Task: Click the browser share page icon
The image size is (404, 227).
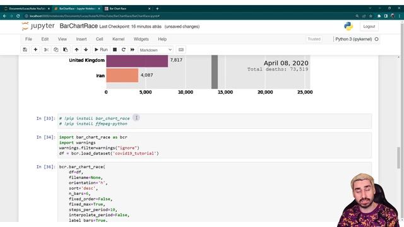Action: click(364, 16)
